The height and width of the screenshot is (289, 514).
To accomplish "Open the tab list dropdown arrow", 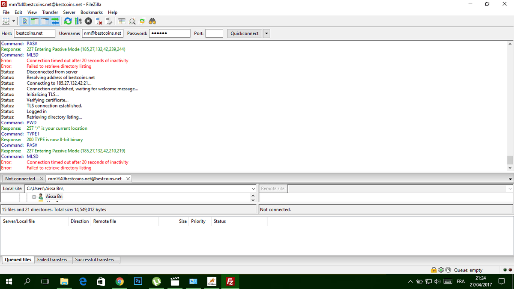I will (x=510, y=179).
